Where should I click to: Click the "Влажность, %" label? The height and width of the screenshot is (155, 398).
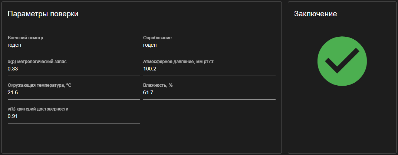coord(158,85)
